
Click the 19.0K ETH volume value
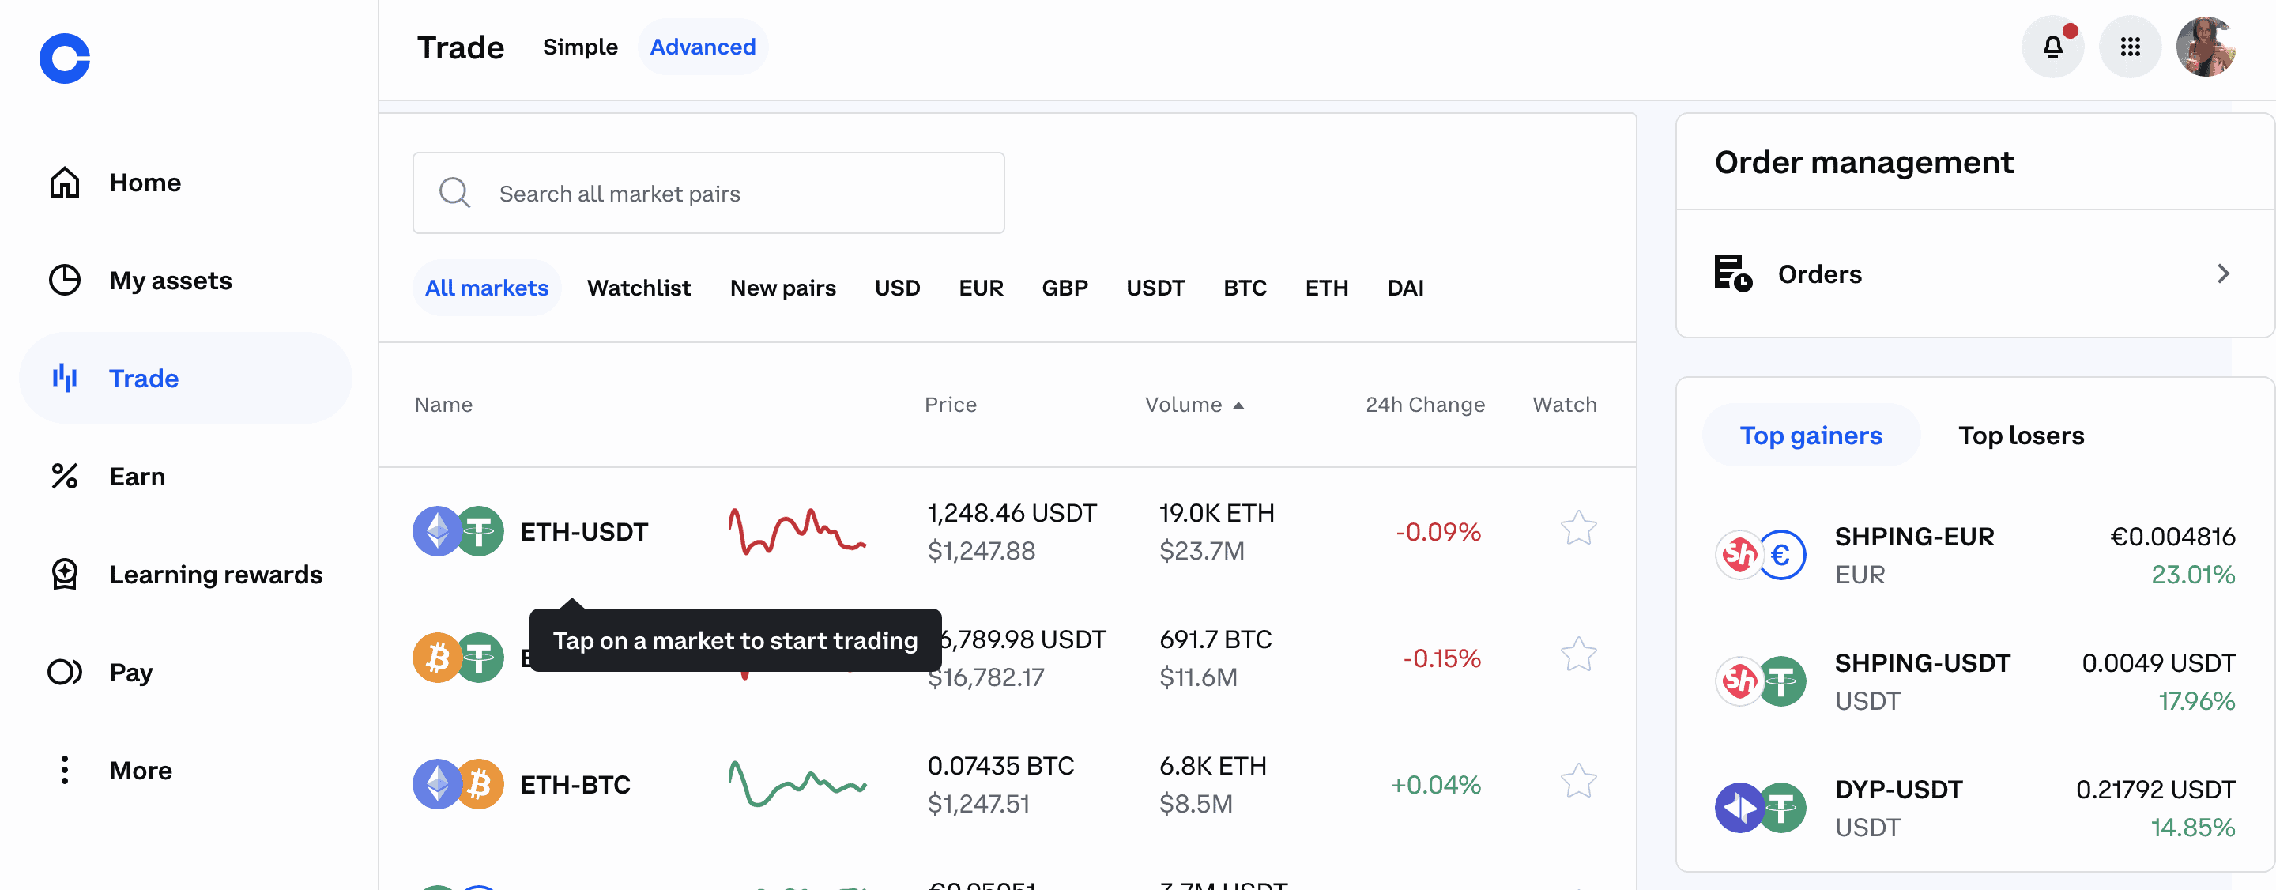click(1217, 514)
